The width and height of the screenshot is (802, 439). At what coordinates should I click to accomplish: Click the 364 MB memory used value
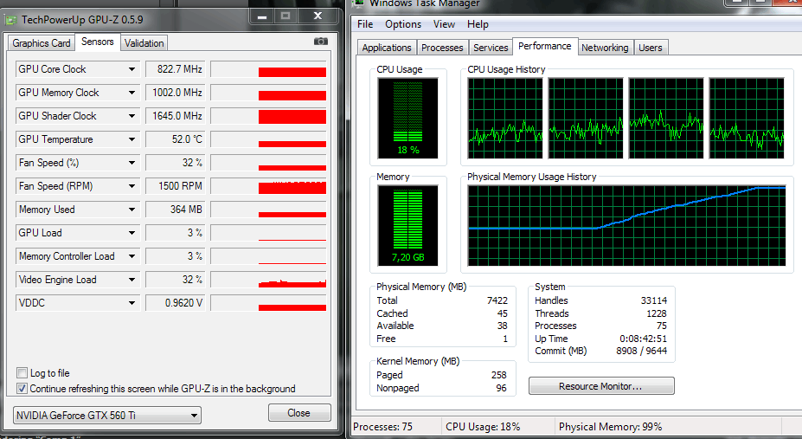point(176,210)
